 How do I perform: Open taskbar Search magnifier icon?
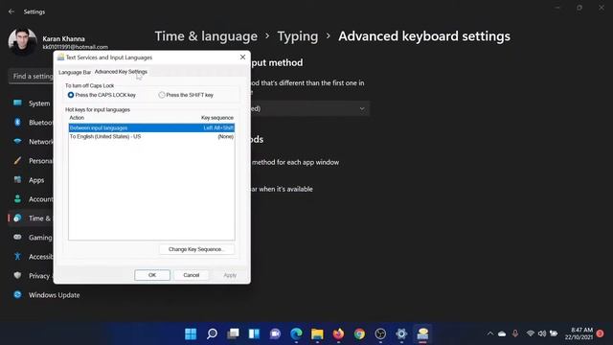point(212,333)
